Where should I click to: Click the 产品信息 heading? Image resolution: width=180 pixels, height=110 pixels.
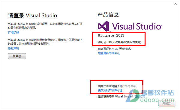click(x=108, y=15)
